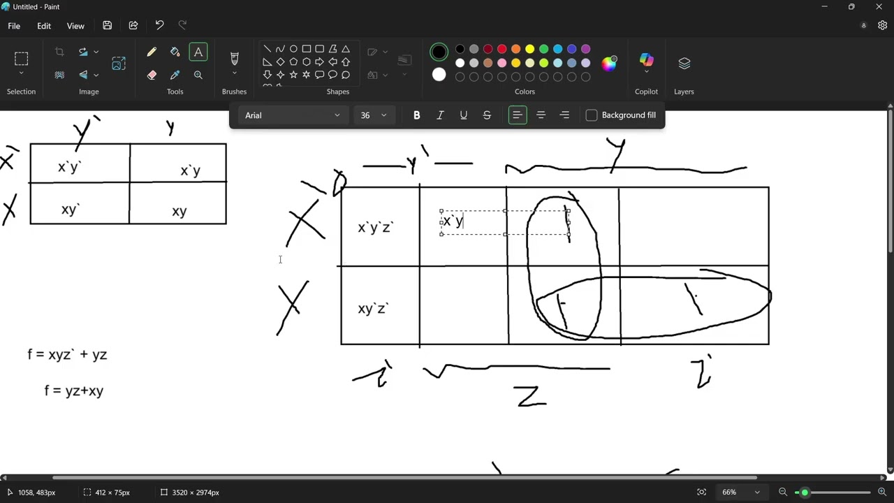Open the Edit menu
Image resolution: width=894 pixels, height=503 pixels.
[x=44, y=26]
